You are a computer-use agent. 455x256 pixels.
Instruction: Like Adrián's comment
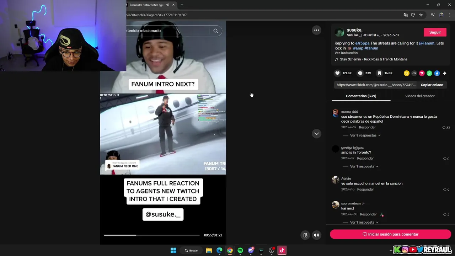[445, 190]
